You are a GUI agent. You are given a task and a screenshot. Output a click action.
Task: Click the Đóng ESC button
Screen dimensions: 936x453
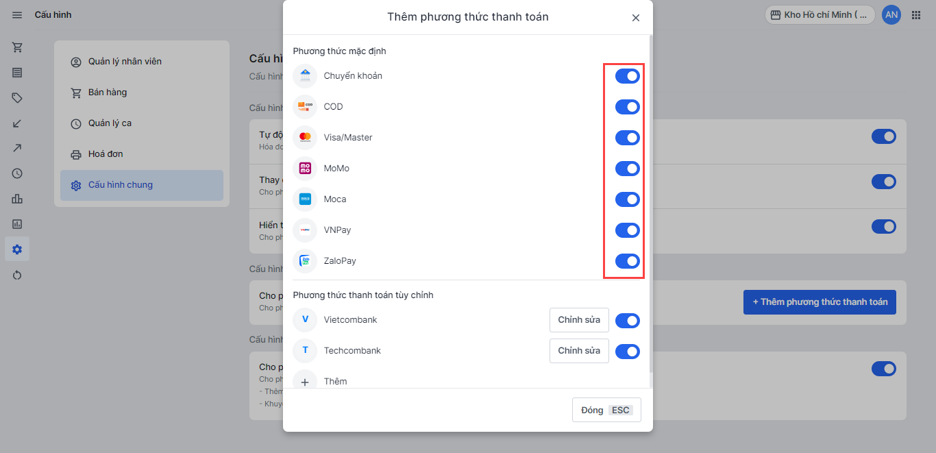[x=606, y=410]
